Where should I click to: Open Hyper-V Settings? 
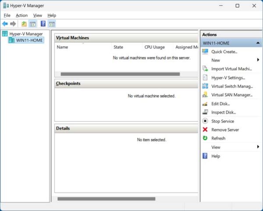click(x=227, y=77)
